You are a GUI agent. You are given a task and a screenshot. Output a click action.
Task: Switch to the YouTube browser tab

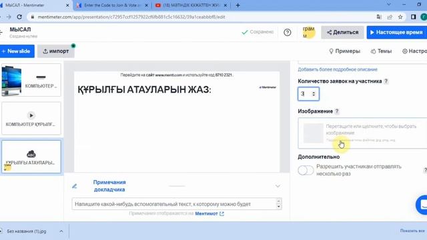click(191, 5)
